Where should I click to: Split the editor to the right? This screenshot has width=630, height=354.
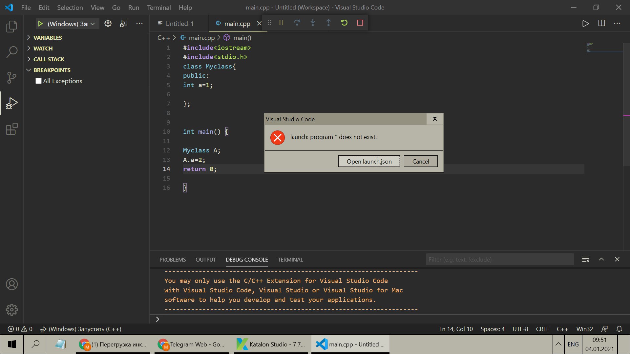601,23
